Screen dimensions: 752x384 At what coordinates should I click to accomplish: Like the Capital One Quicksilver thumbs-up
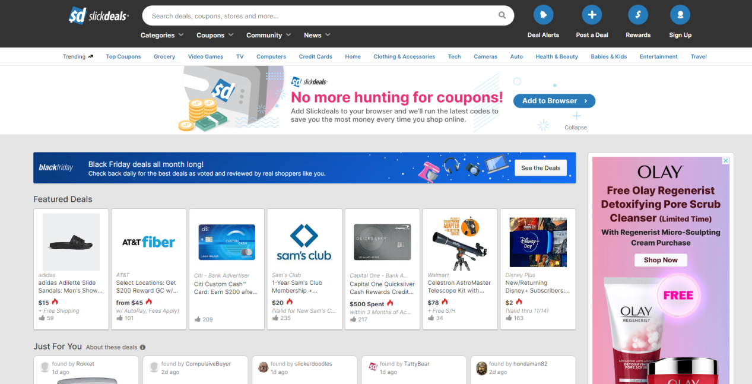(353, 319)
